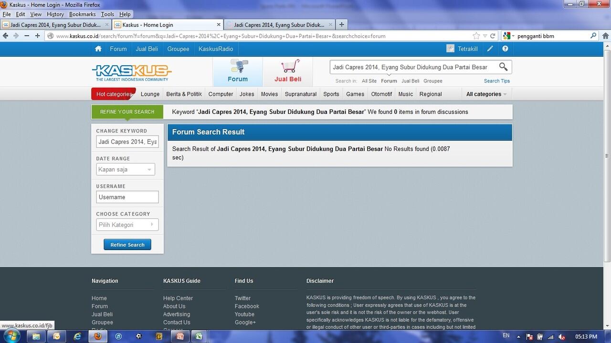Open the Regional category
The width and height of the screenshot is (611, 343).
point(431,94)
